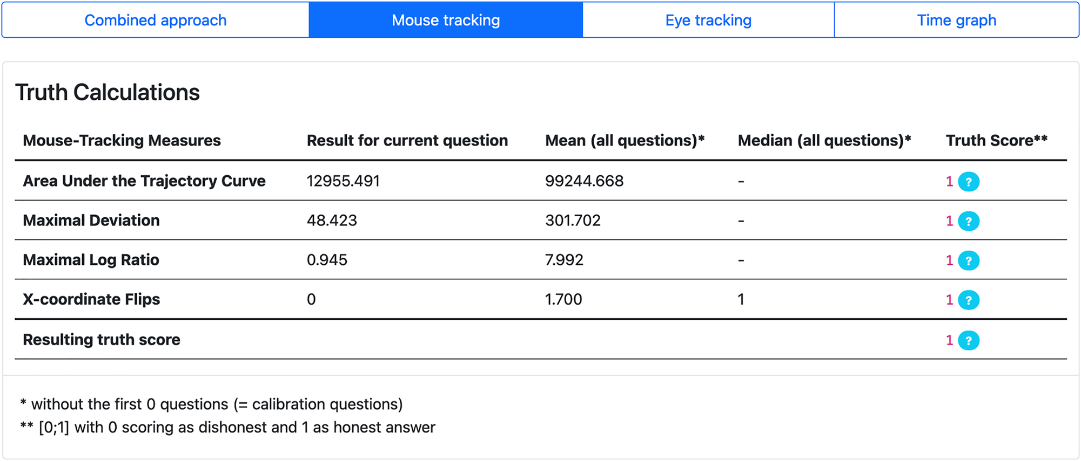Image resolution: width=1081 pixels, height=461 pixels.
Task: Click the calibration questions footnote text
Action: pos(212,404)
